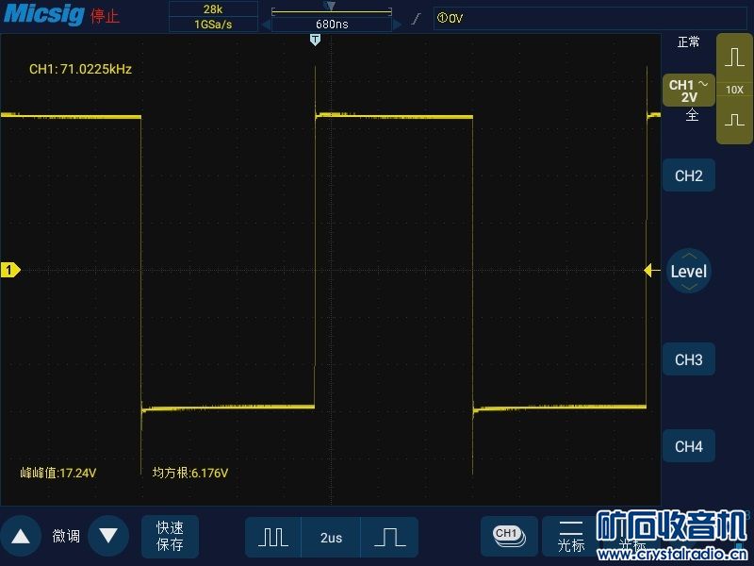Open the 1GSa/s sample rate field
Screen dimensions: 754x566
[213, 25]
